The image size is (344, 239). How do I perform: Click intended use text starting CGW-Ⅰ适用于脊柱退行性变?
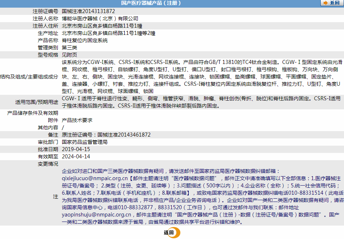[x=201, y=102]
